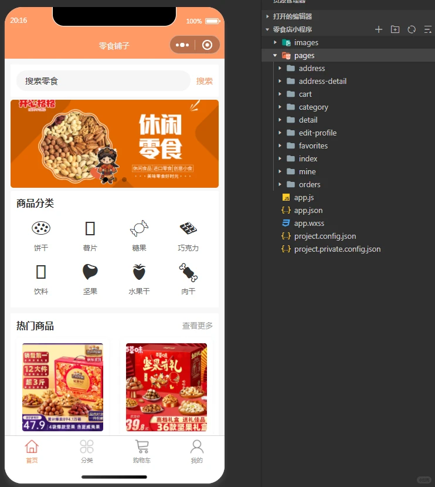The width and height of the screenshot is (435, 487).
Task: Switch to the 我的 profile tab
Action: pyautogui.click(x=197, y=452)
